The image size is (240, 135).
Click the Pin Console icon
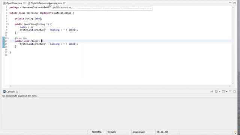point(211,91)
